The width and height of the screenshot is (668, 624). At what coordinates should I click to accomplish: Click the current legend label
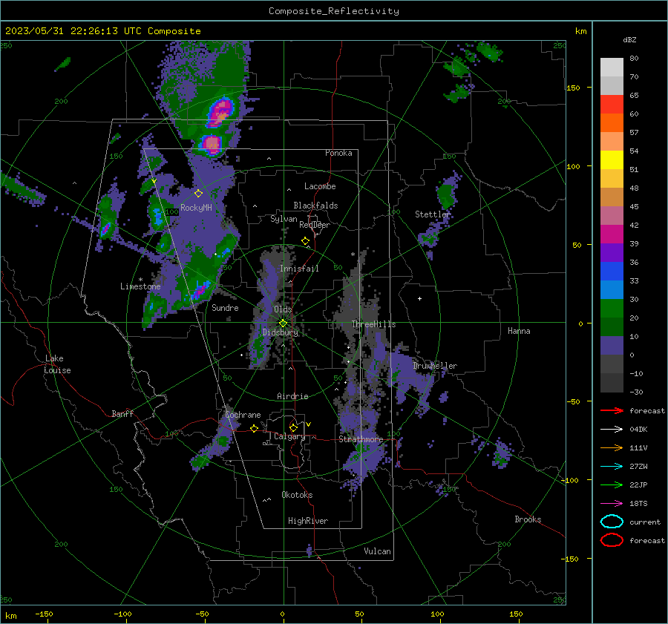pyautogui.click(x=645, y=522)
